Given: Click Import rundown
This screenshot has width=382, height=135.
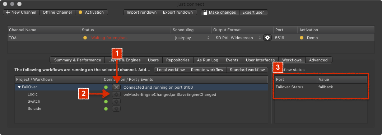Looking at the screenshot, I should click(x=141, y=12).
